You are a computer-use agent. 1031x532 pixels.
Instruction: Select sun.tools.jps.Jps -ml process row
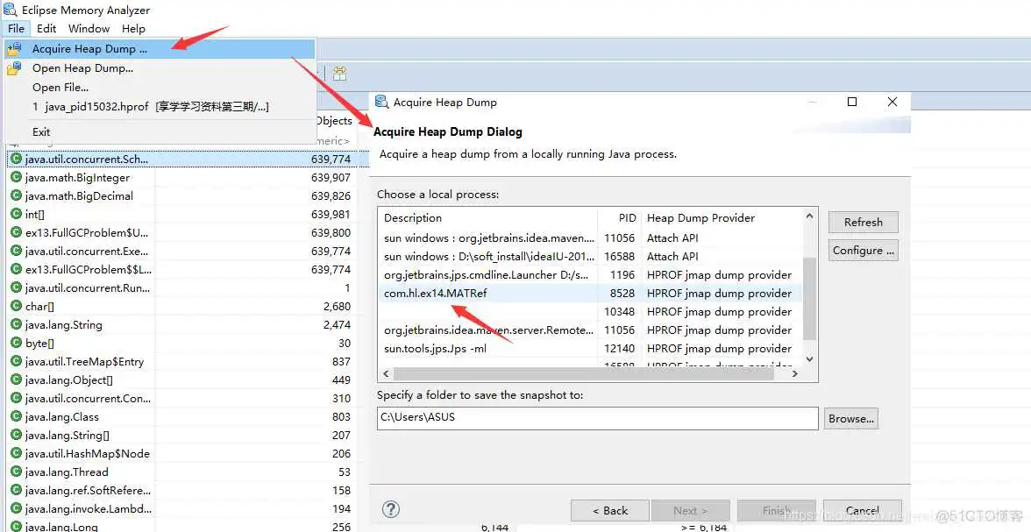(591, 349)
